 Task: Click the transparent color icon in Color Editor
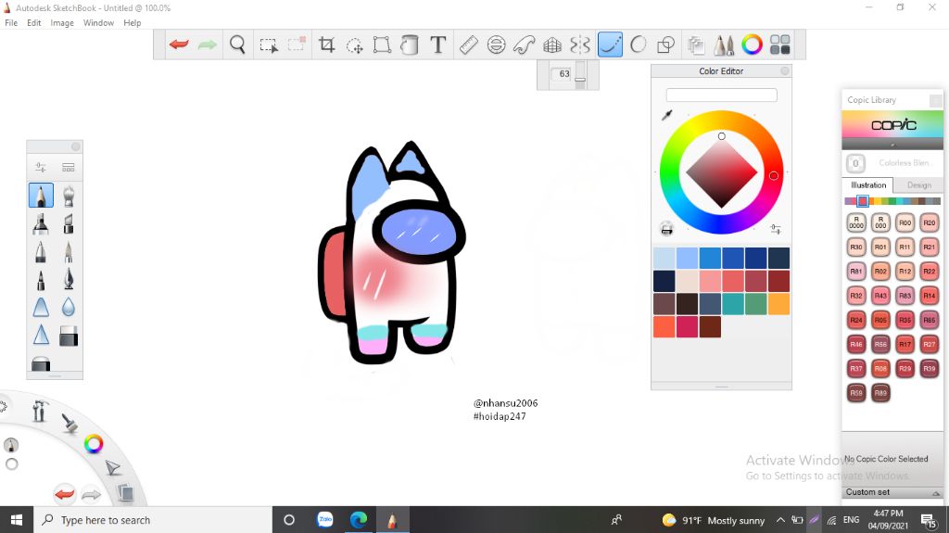pos(666,229)
